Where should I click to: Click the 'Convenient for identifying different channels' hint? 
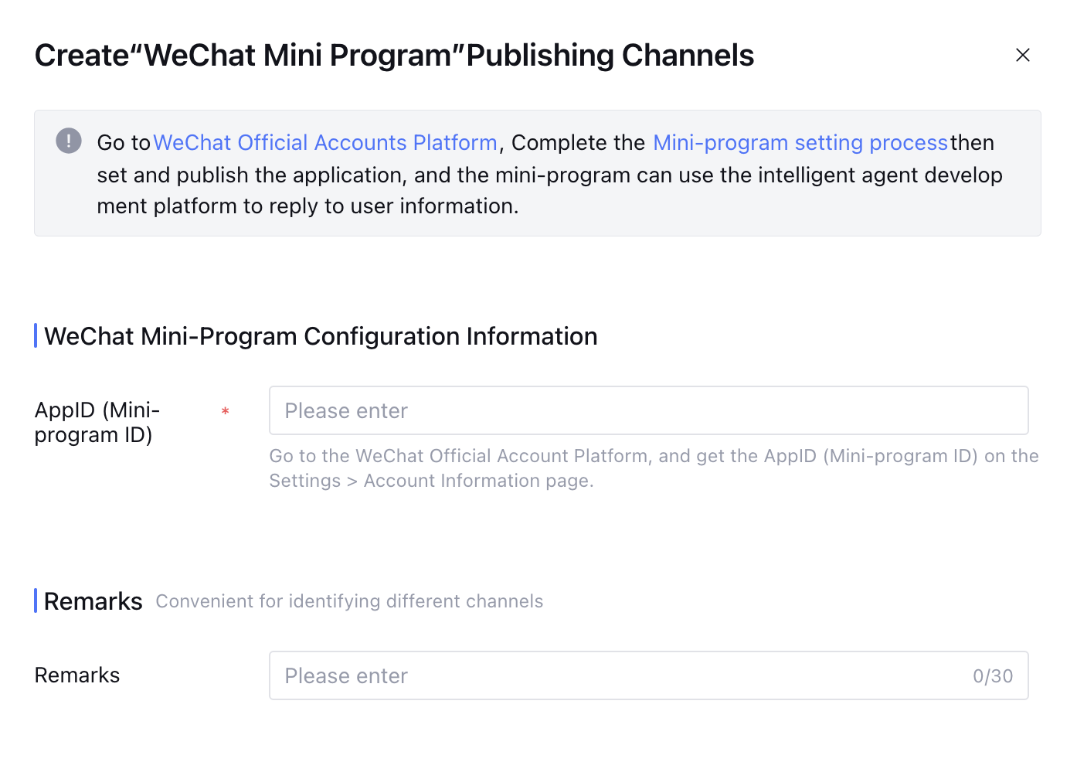349,601
